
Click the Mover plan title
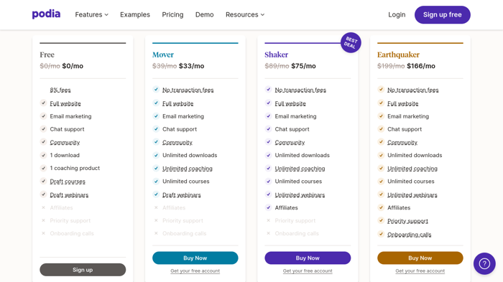(163, 55)
